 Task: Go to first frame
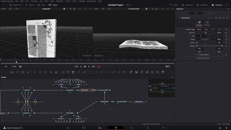pos(76,66)
